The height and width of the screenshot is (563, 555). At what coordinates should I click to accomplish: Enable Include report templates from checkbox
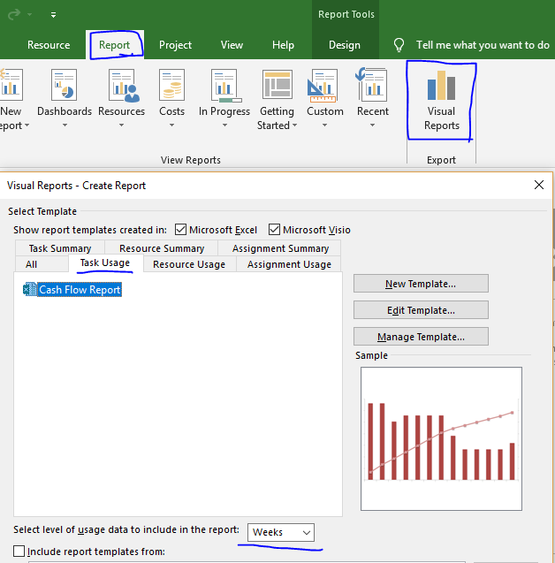[x=19, y=552]
